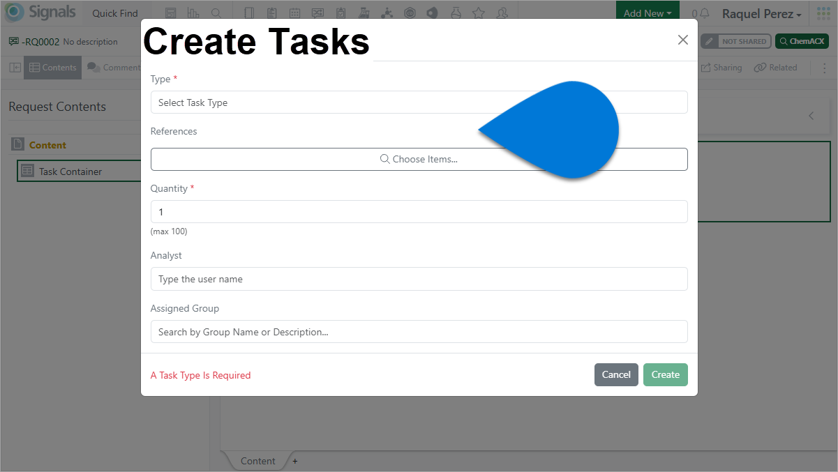
Task: Click the Create button
Action: tap(666, 374)
